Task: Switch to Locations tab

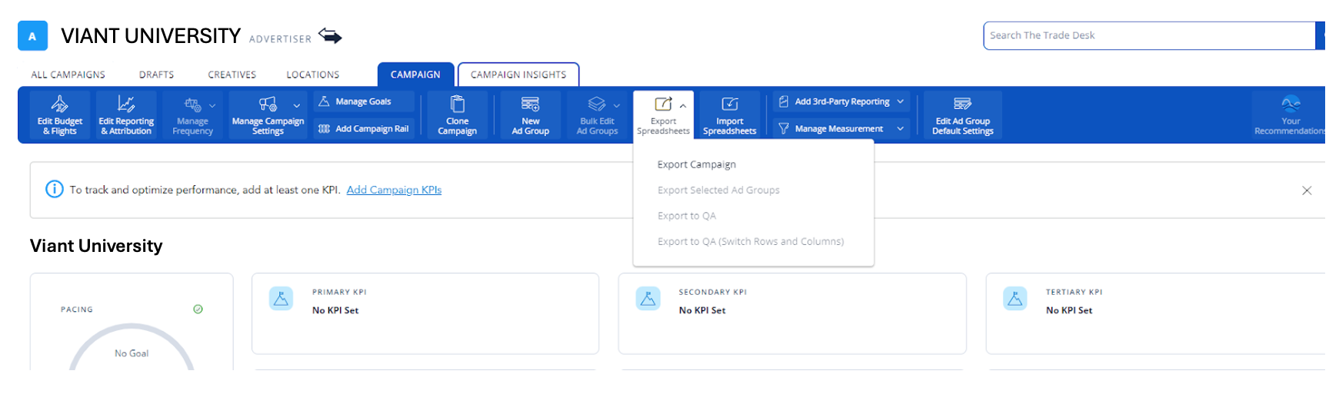Action: (x=312, y=74)
